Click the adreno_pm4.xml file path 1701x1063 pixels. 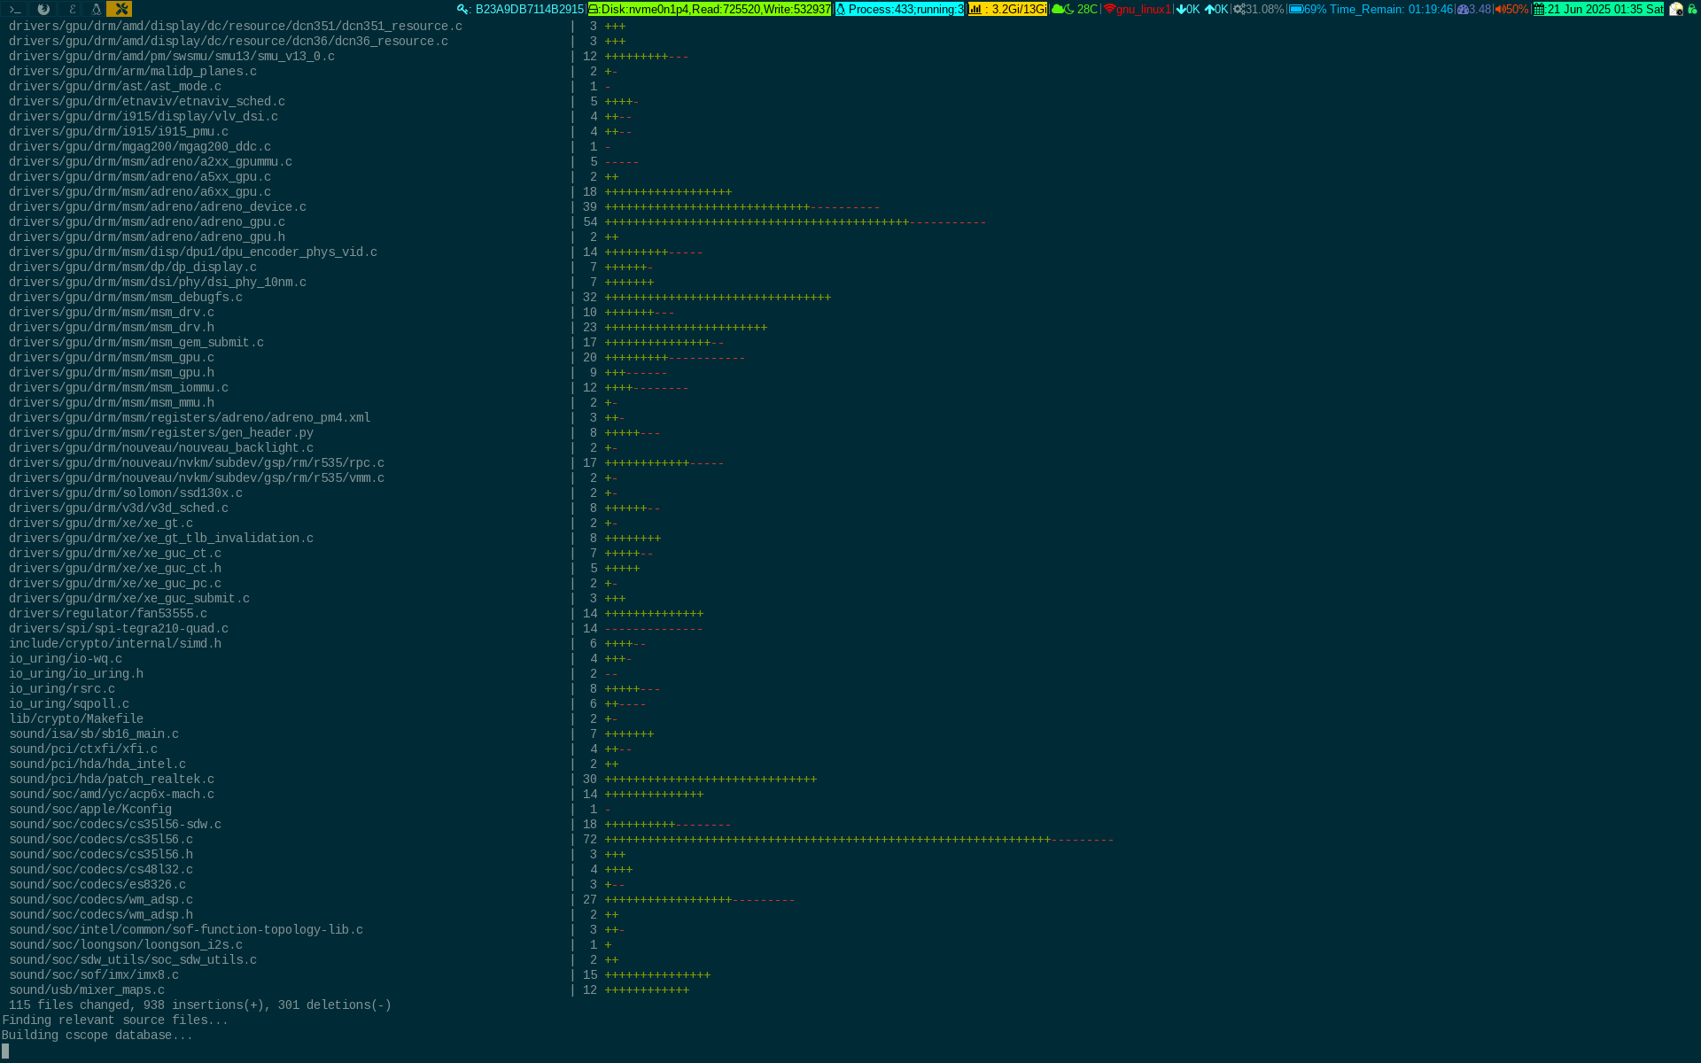(x=190, y=418)
